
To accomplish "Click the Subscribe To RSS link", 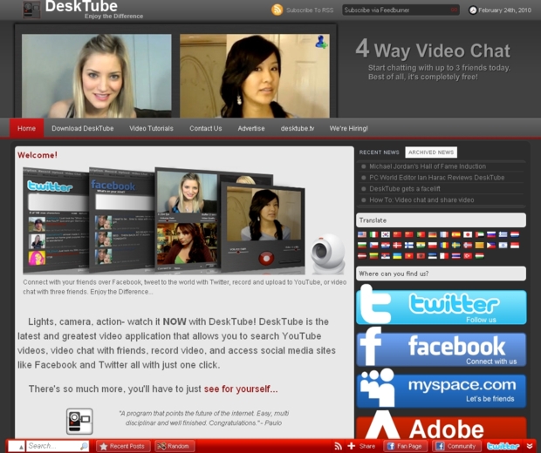I will [310, 10].
